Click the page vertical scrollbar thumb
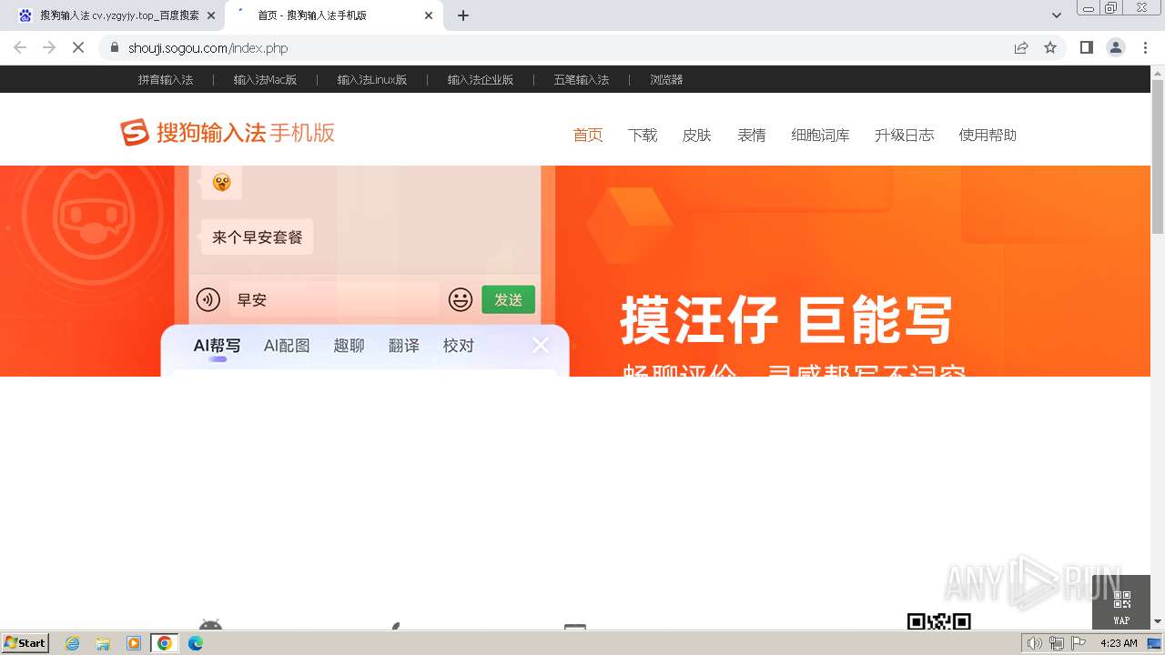Image resolution: width=1165 pixels, height=655 pixels. pyautogui.click(x=1158, y=156)
